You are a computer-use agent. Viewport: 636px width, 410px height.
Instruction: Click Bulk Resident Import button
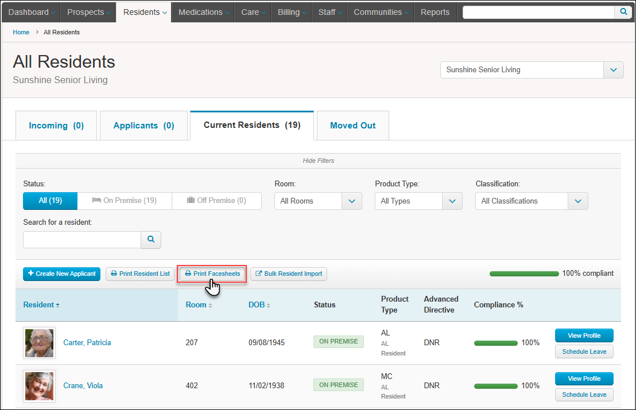[x=289, y=274]
